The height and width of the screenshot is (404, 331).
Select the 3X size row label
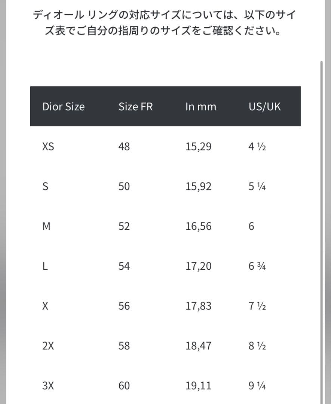49,386
